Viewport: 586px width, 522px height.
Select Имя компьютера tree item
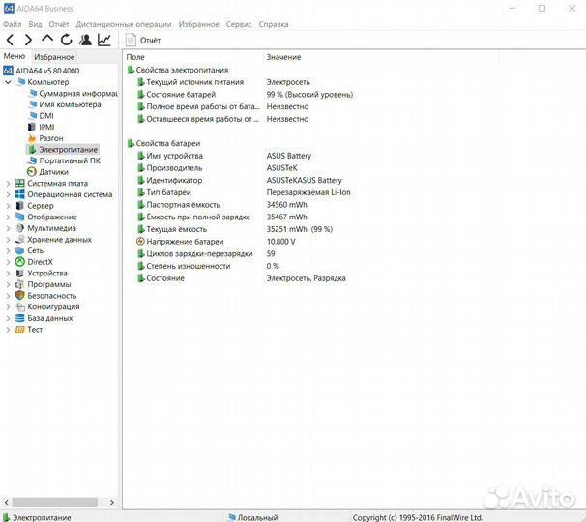pyautogui.click(x=70, y=104)
